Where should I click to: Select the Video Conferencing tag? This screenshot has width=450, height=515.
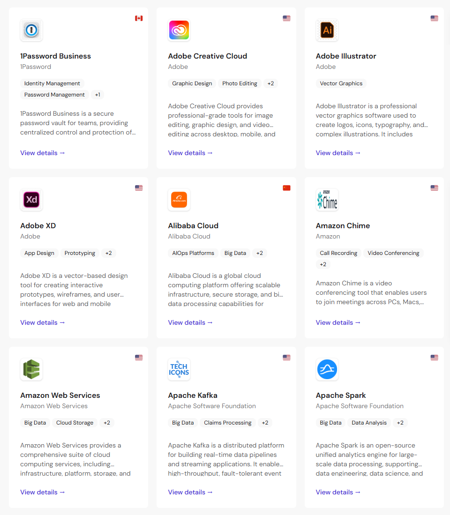point(393,253)
